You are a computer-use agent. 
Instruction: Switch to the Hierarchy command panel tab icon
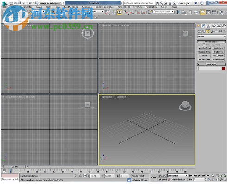click(x=208, y=25)
